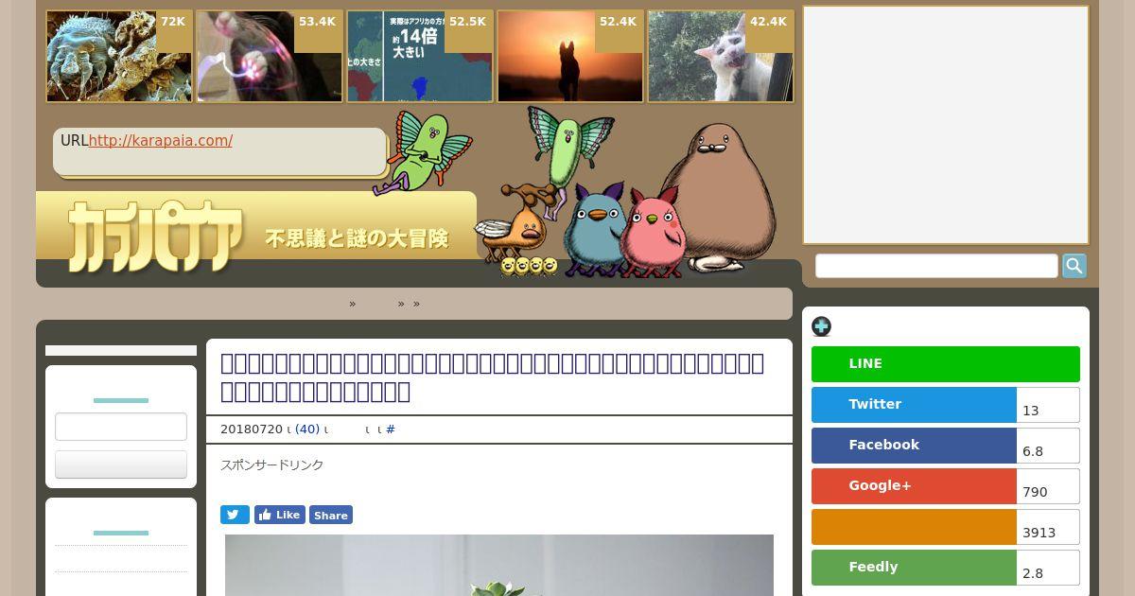
Task: Click the plus icon above share buttons
Action: tap(821, 326)
